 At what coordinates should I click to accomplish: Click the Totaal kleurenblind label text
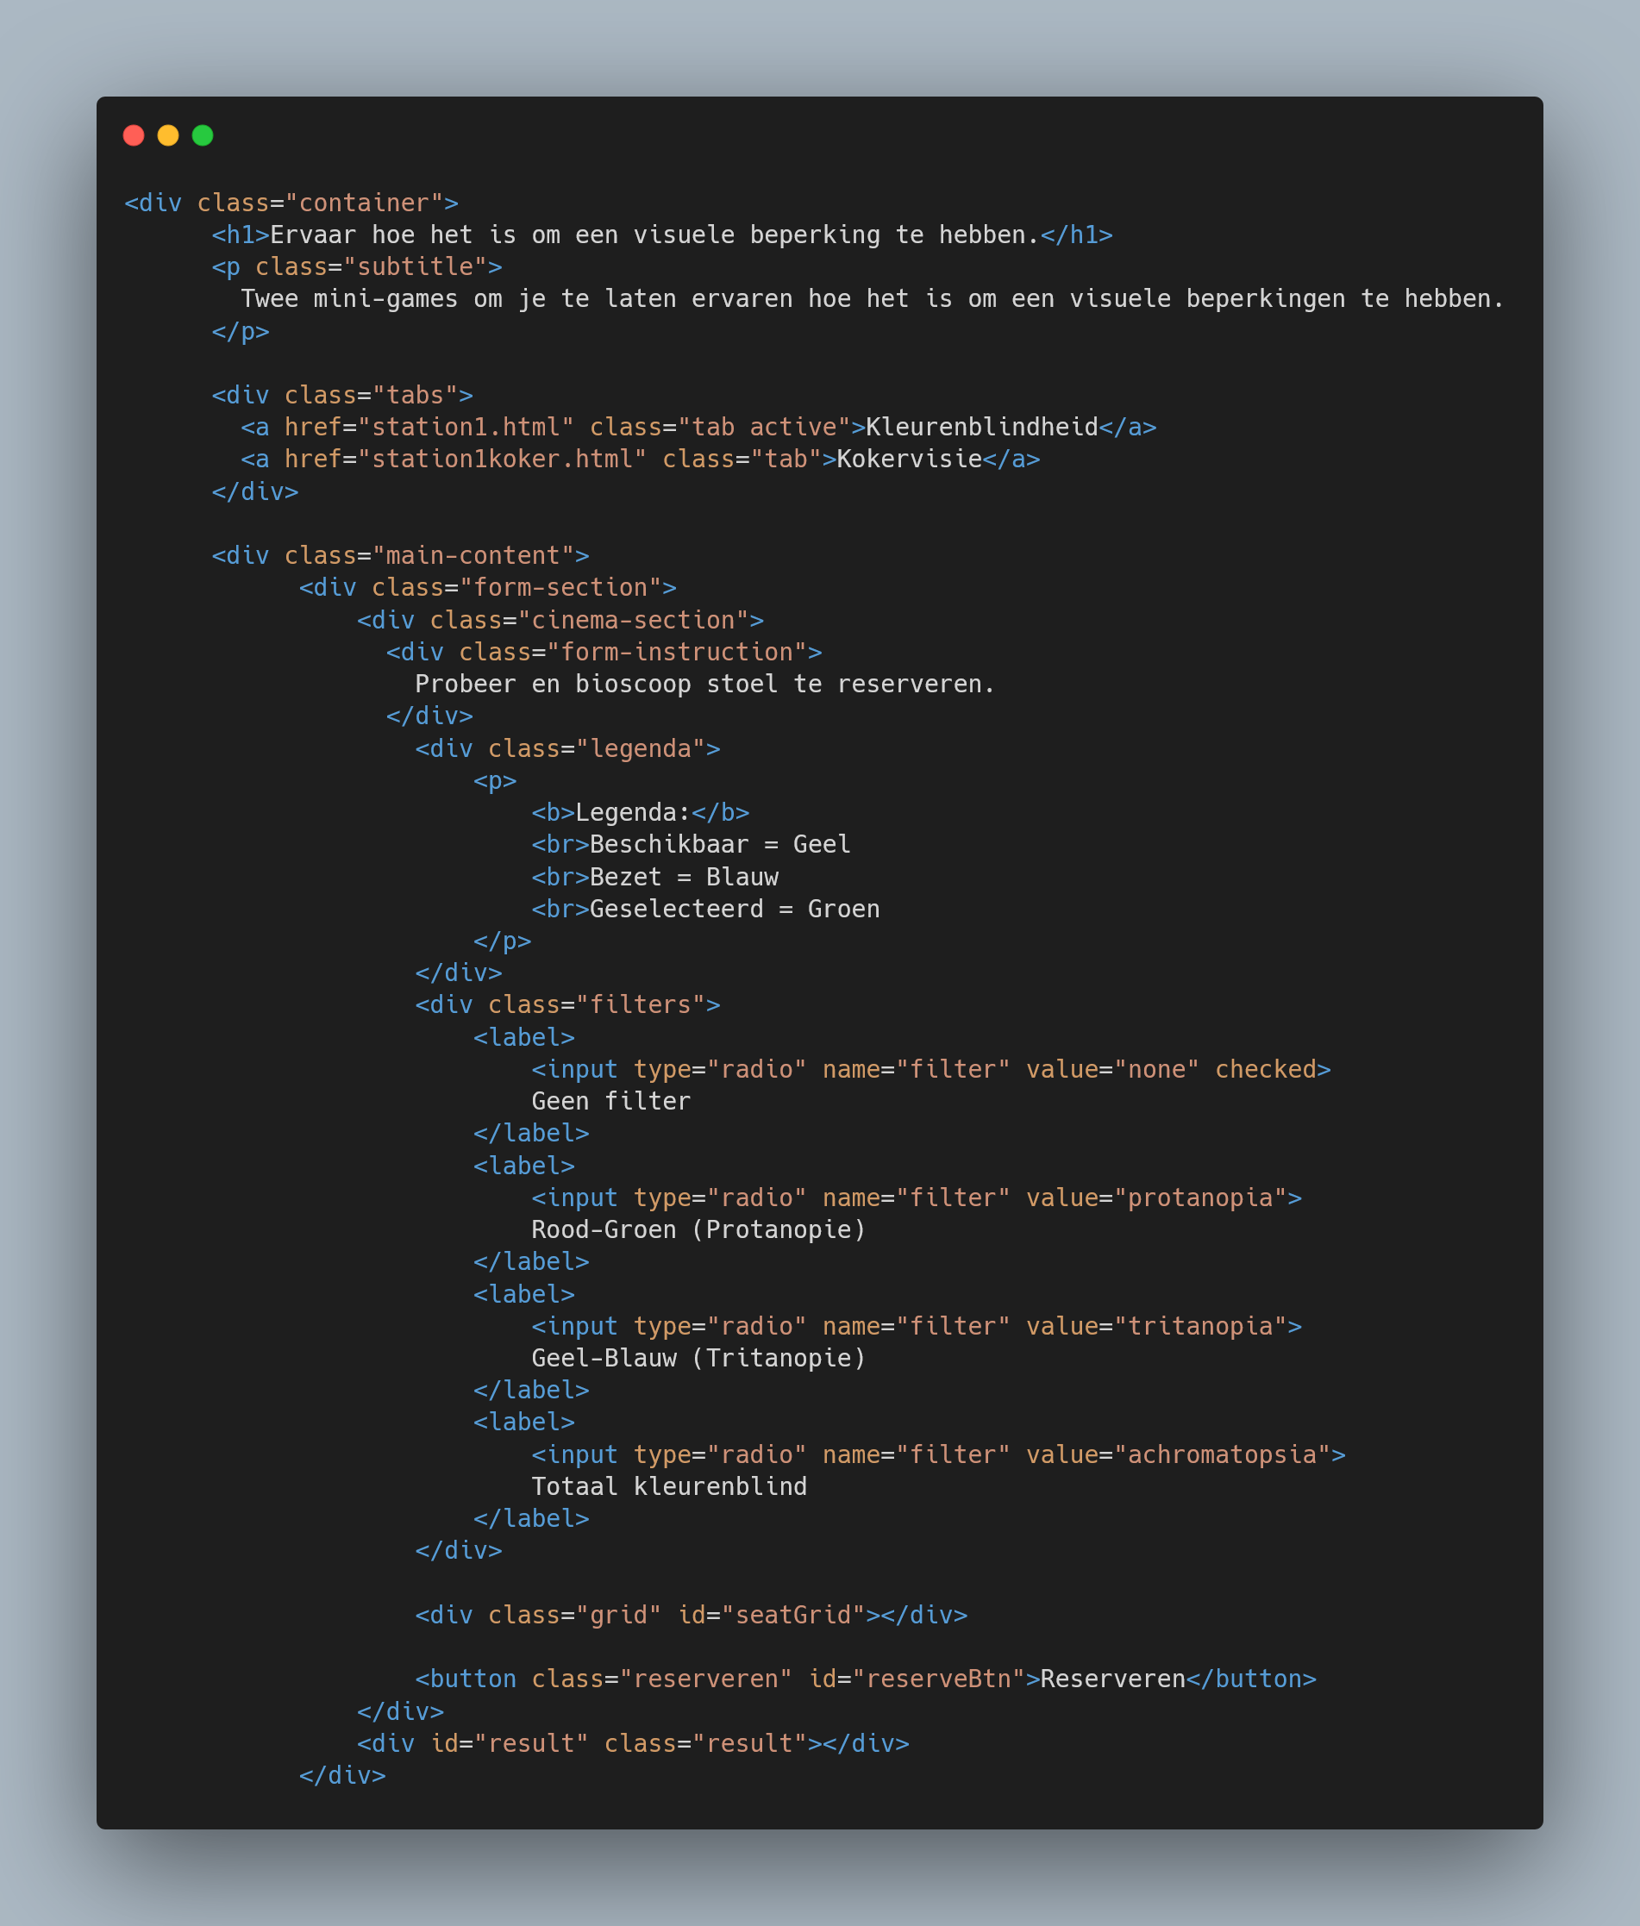668,1486
